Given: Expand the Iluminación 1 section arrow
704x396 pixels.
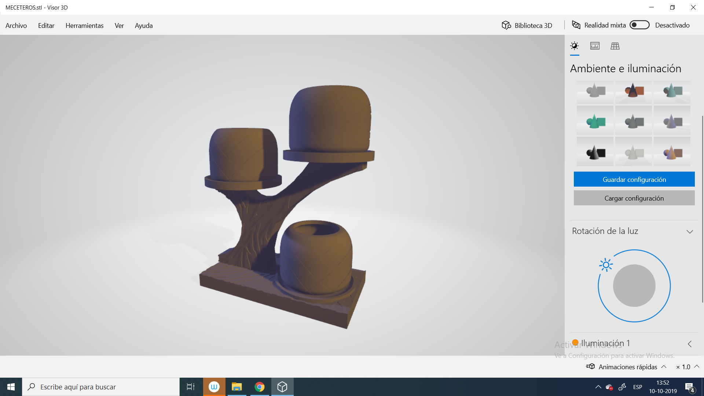Looking at the screenshot, I should [x=690, y=344].
